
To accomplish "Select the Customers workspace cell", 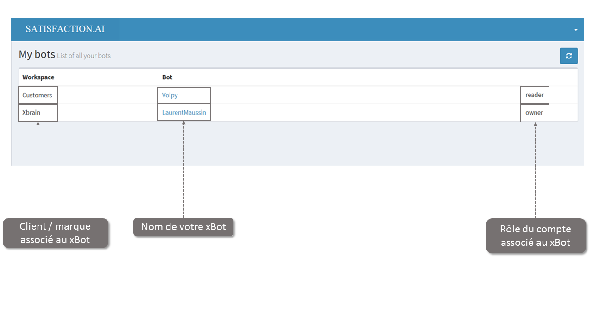I will [x=37, y=95].
